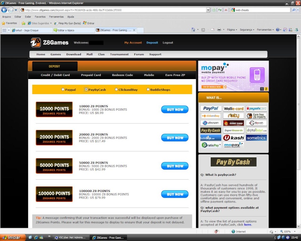
Task: Switch to VSCyber.Net Admin taskbar window
Action: point(70,238)
